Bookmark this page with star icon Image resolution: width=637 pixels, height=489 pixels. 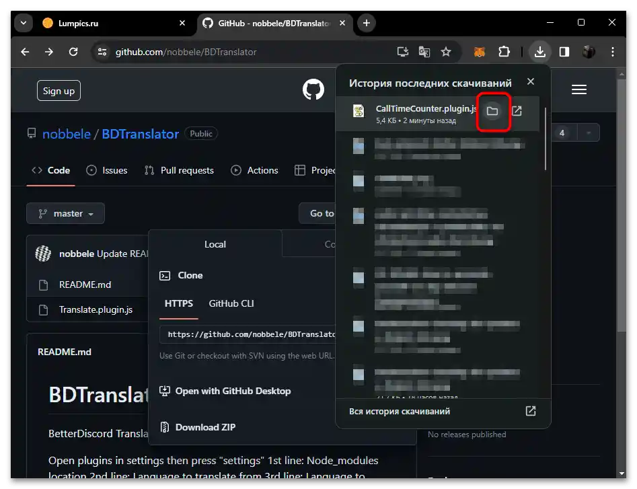[446, 52]
